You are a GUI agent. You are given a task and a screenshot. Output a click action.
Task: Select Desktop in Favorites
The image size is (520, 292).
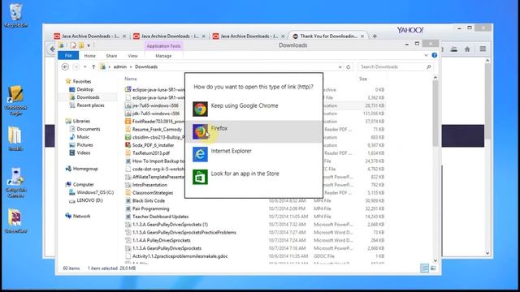pos(84,89)
